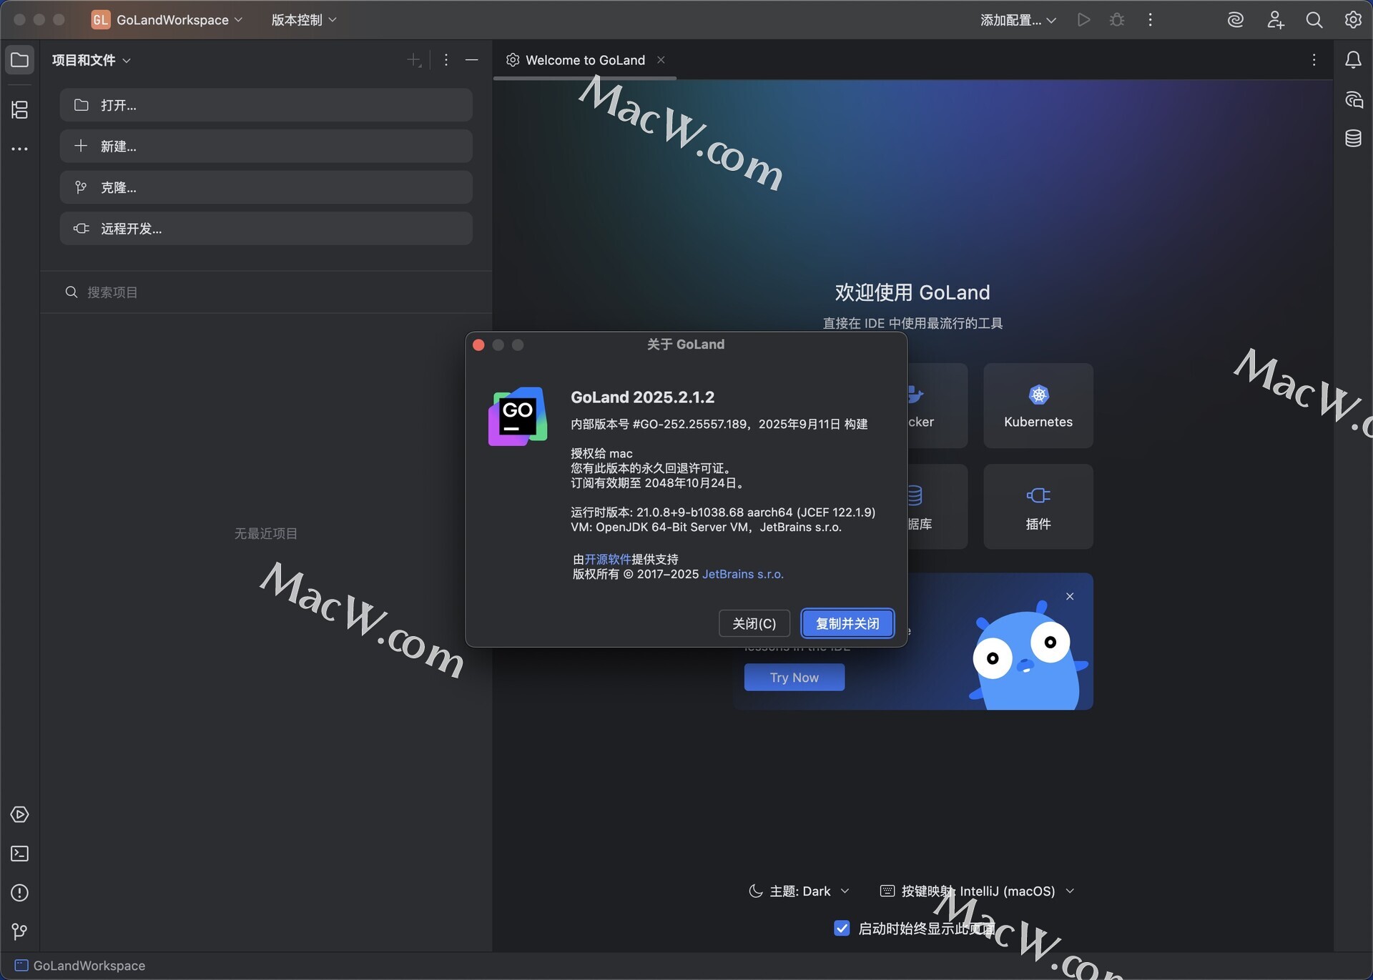Image resolution: width=1373 pixels, height=980 pixels.
Task: Open the Structure tool window icon
Action: pyautogui.click(x=20, y=109)
